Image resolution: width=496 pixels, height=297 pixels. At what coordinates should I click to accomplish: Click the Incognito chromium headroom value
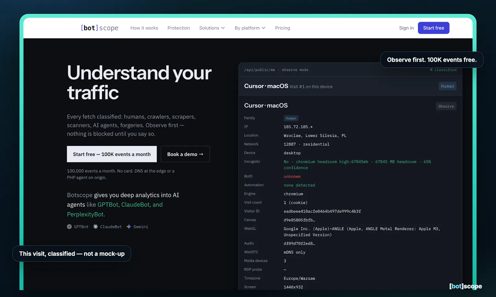click(357, 165)
